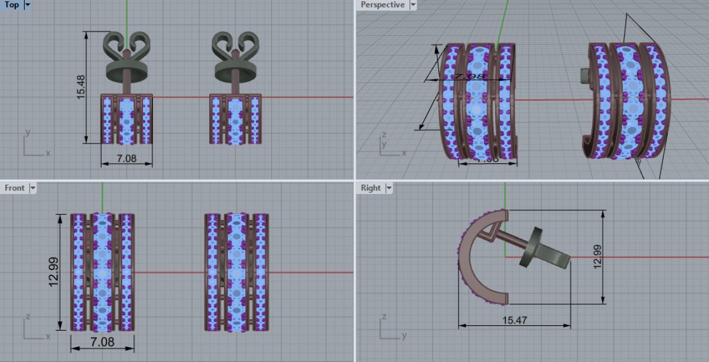The width and height of the screenshot is (709, 362).
Task: Select the 15.48 dimension in Top view
Action: coord(82,87)
